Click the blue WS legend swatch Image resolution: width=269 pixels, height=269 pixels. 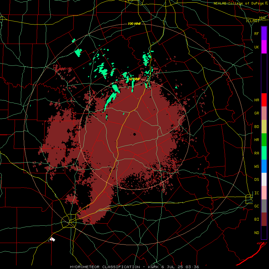point(264,166)
